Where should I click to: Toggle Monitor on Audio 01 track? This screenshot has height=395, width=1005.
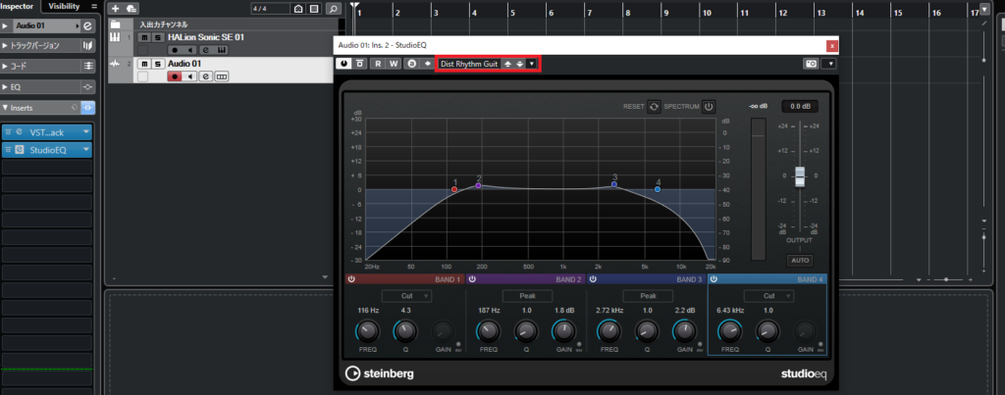tap(189, 76)
